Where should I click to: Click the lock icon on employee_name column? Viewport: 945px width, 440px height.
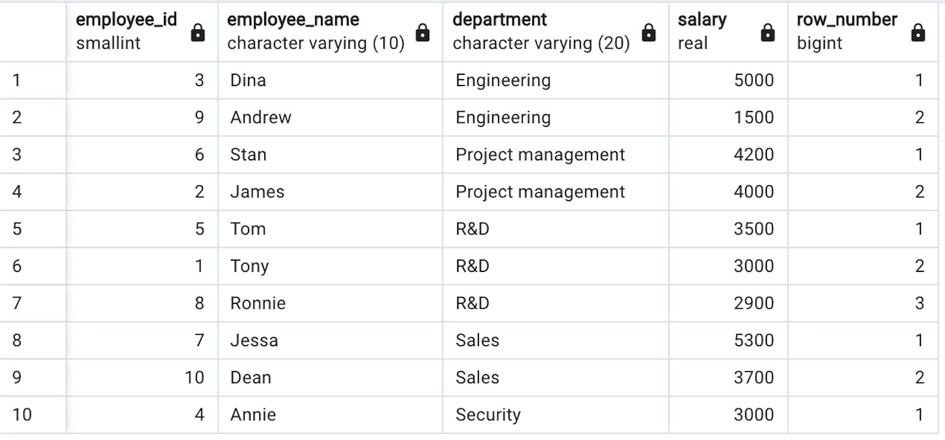[x=423, y=32]
